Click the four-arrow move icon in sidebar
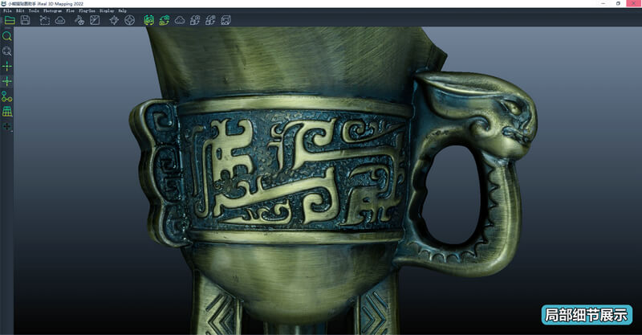The height and width of the screenshot is (335, 642). click(7, 127)
